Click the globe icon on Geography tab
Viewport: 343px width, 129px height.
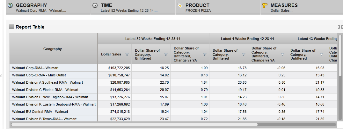click(x=10, y=5)
